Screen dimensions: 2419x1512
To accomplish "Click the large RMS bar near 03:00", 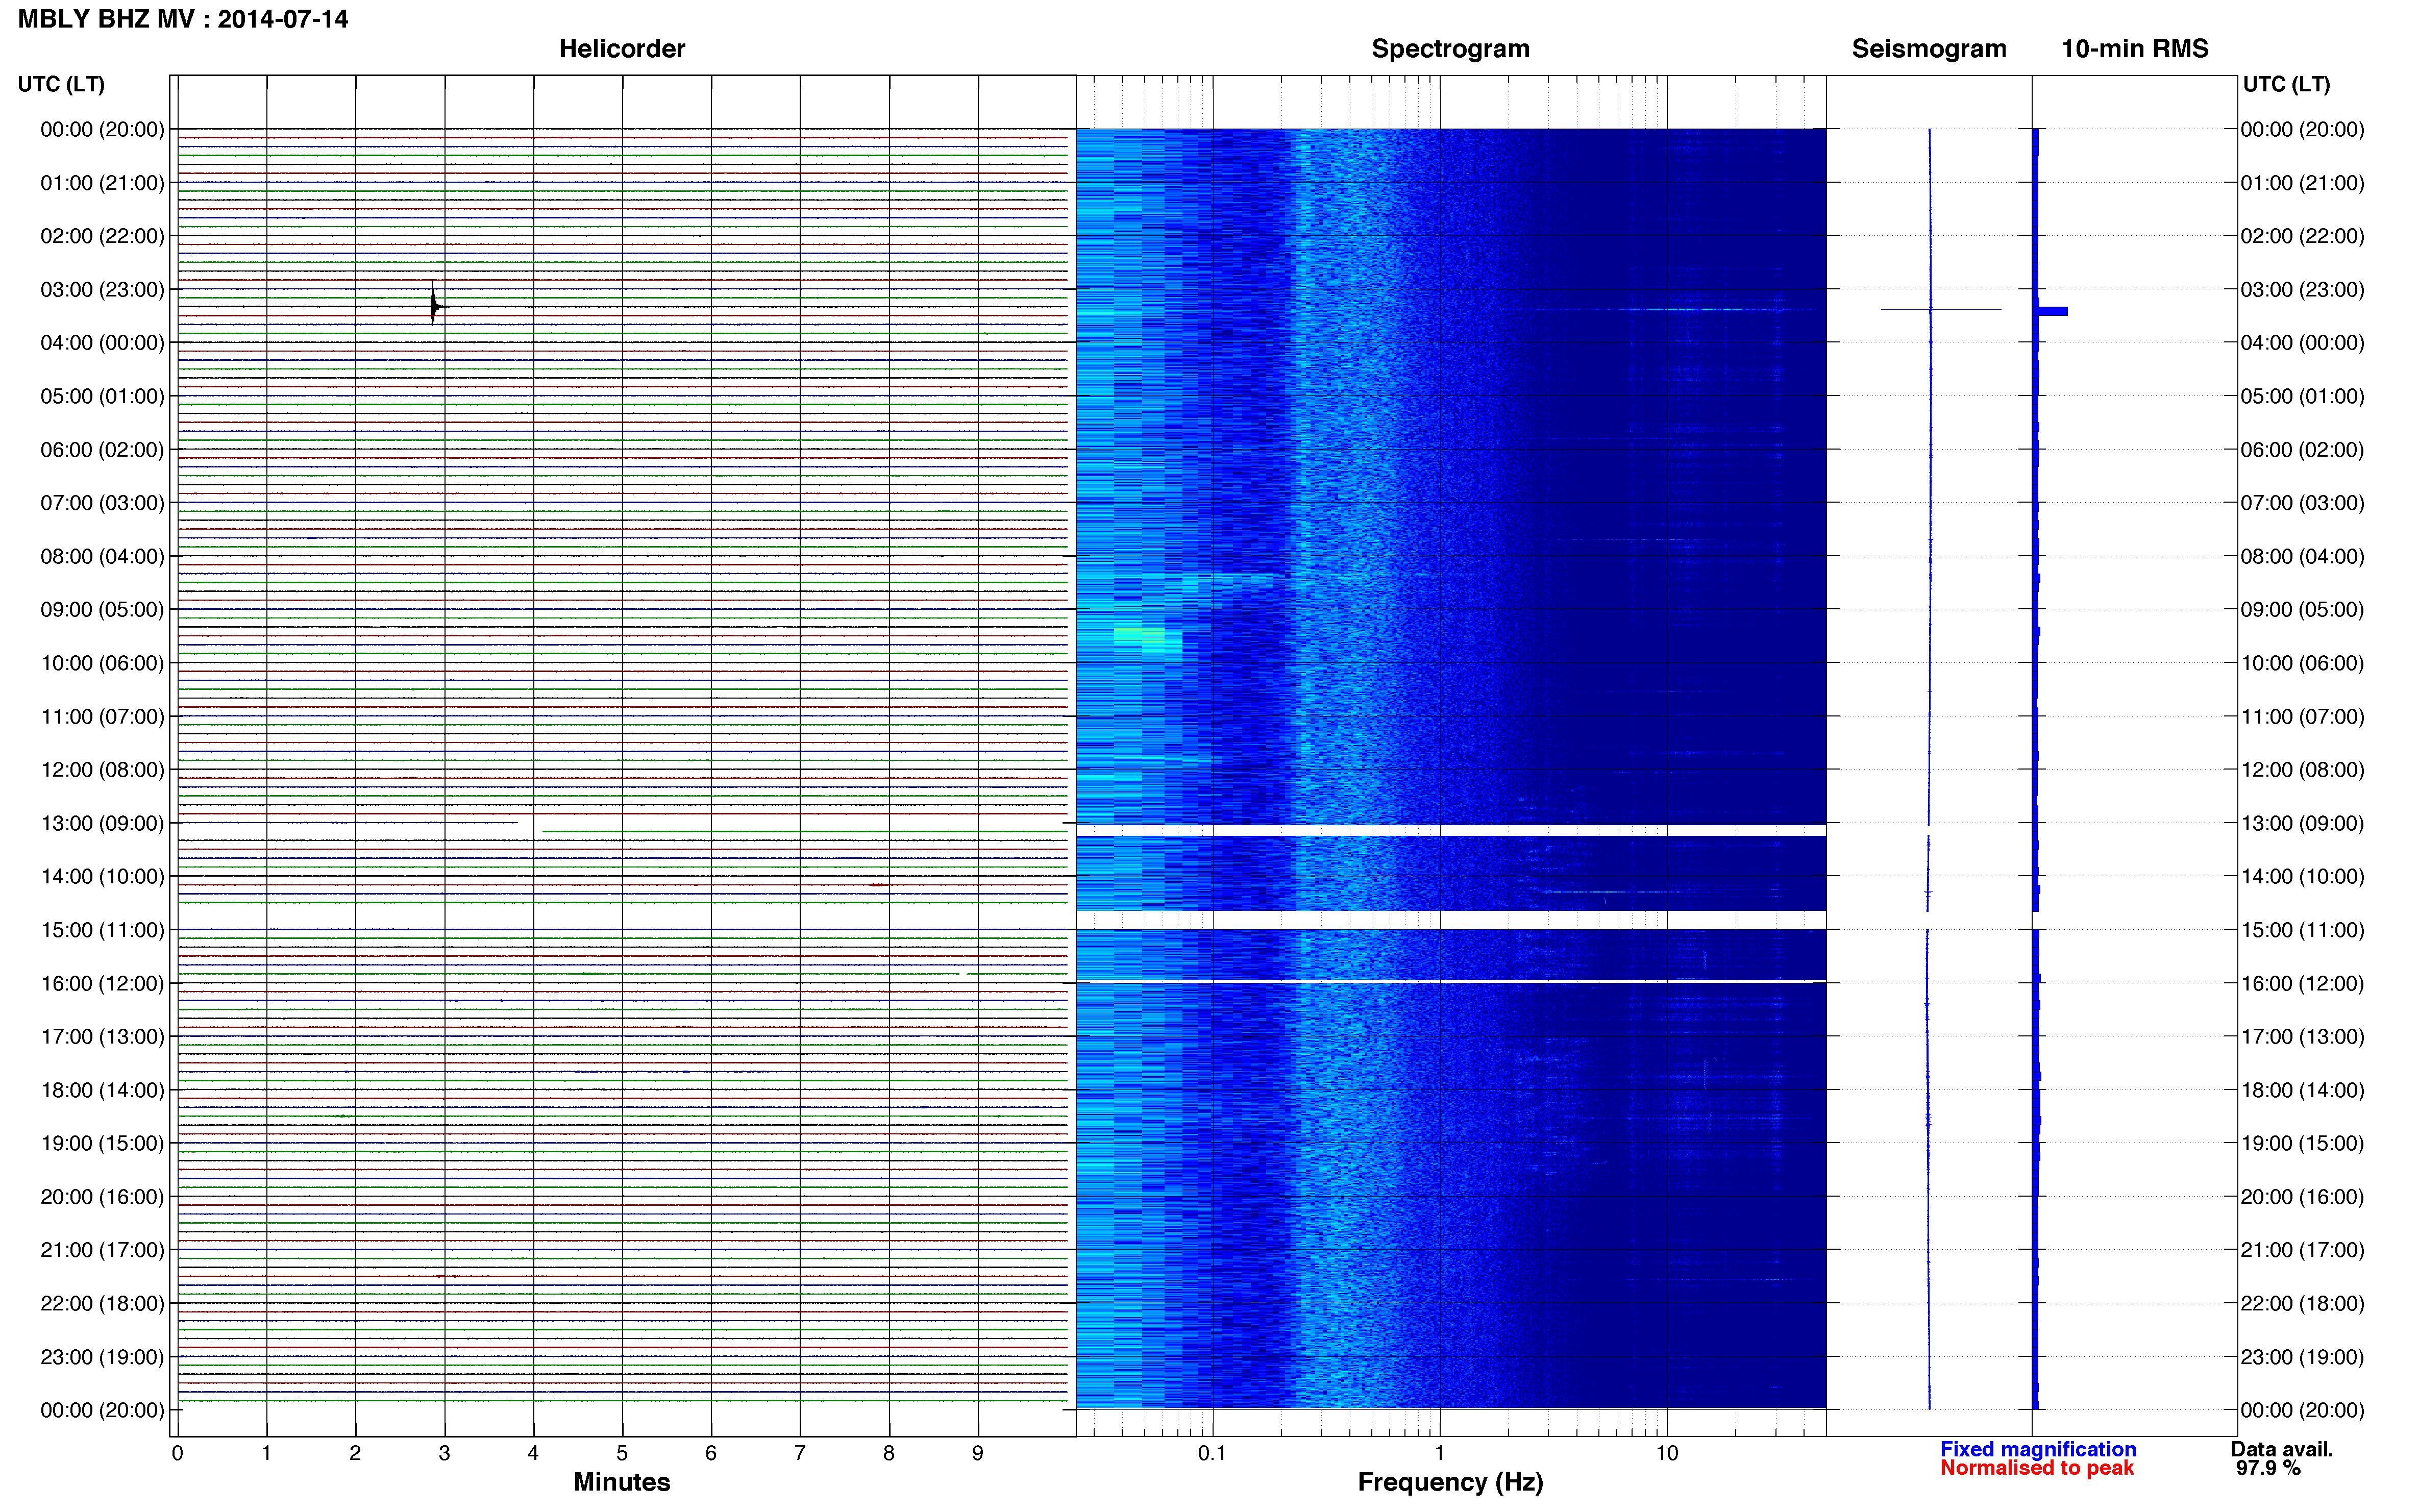I will click(x=2052, y=311).
